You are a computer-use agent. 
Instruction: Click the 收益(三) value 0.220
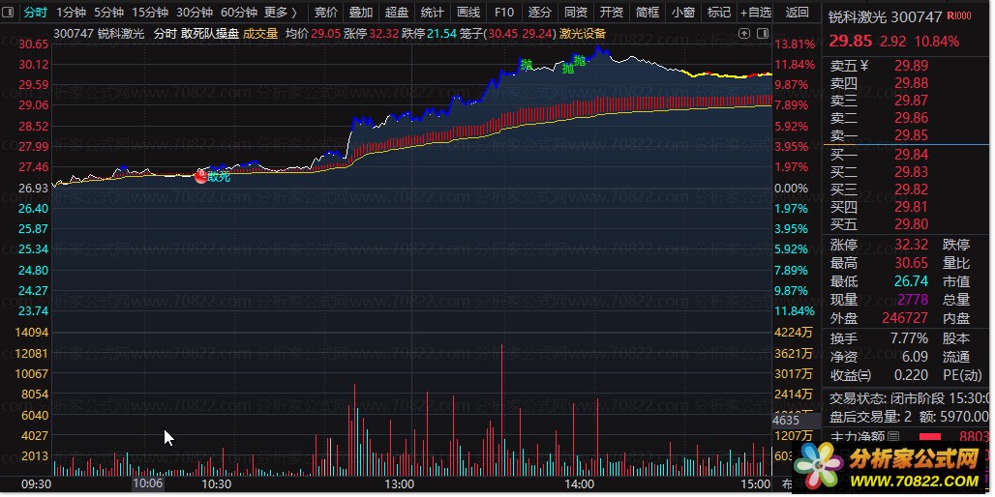(x=911, y=375)
